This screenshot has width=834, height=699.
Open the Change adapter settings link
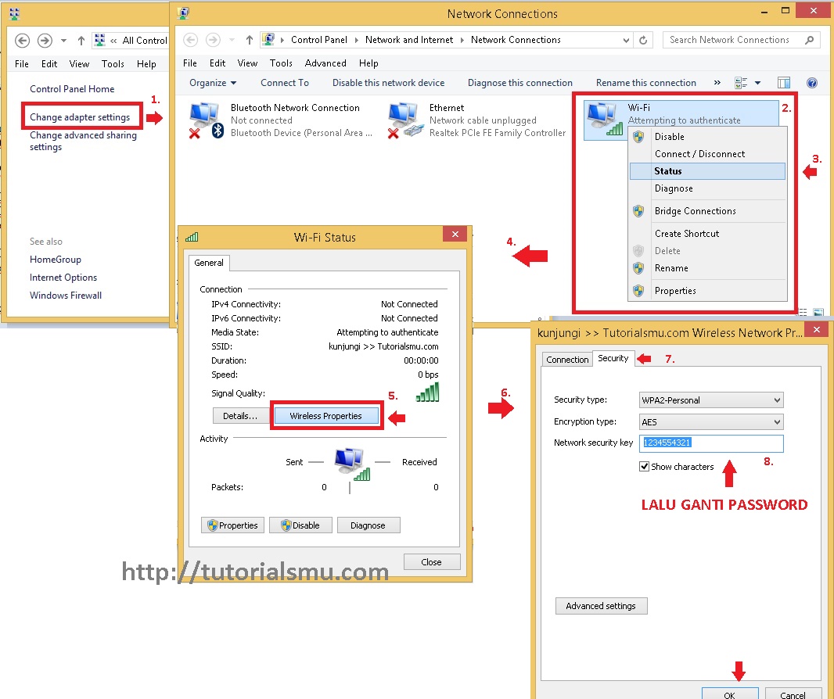pos(81,116)
